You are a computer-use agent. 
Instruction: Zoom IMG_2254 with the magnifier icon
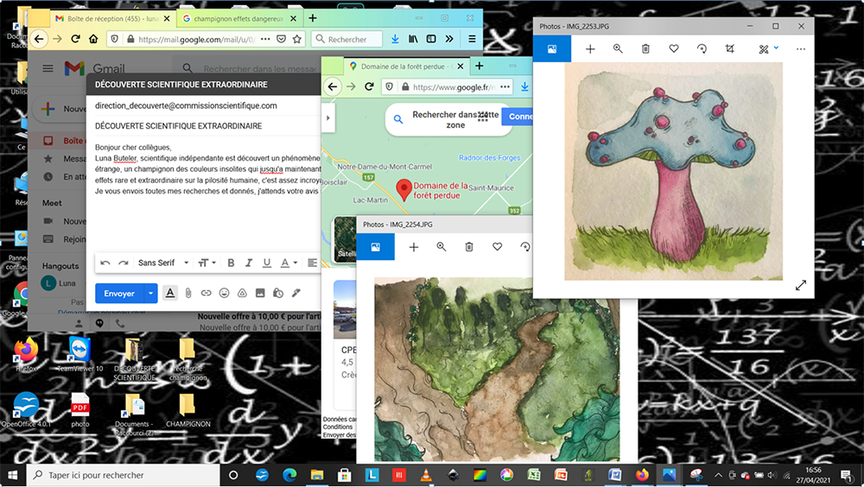point(442,247)
